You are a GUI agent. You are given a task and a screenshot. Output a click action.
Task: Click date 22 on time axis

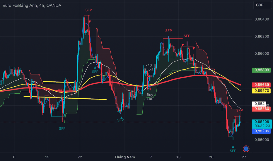pos(80,157)
